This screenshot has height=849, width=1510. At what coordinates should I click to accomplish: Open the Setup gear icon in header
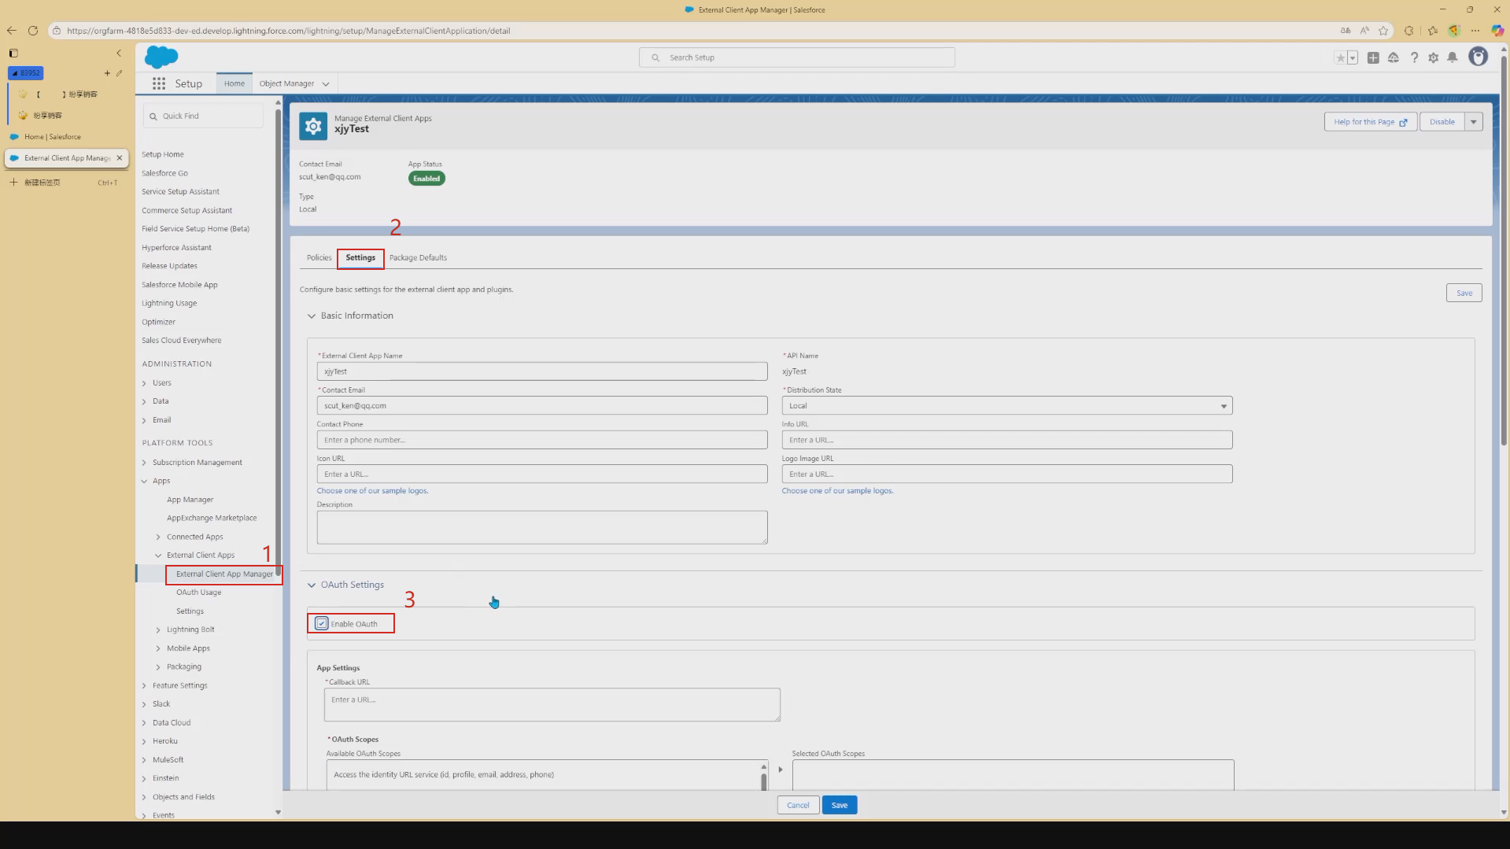click(x=1433, y=57)
